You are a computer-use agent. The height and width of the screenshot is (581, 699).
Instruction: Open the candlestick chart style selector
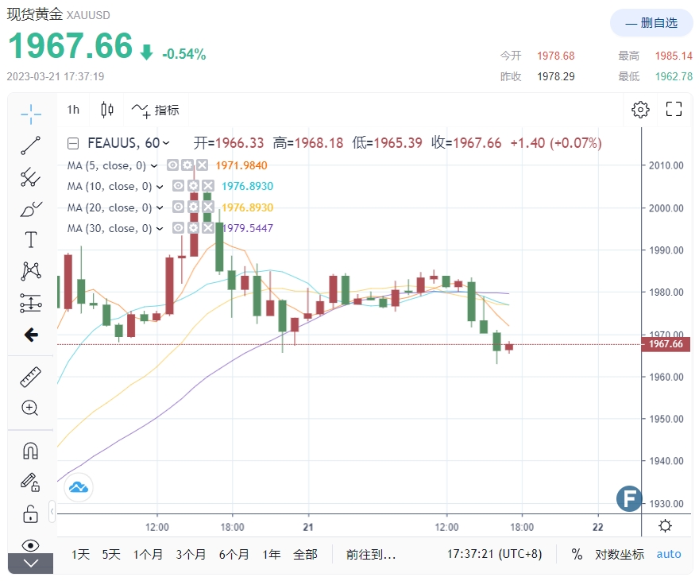[x=107, y=109]
